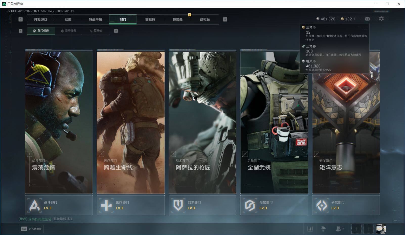Click the player avatar in bottom right

point(381,229)
